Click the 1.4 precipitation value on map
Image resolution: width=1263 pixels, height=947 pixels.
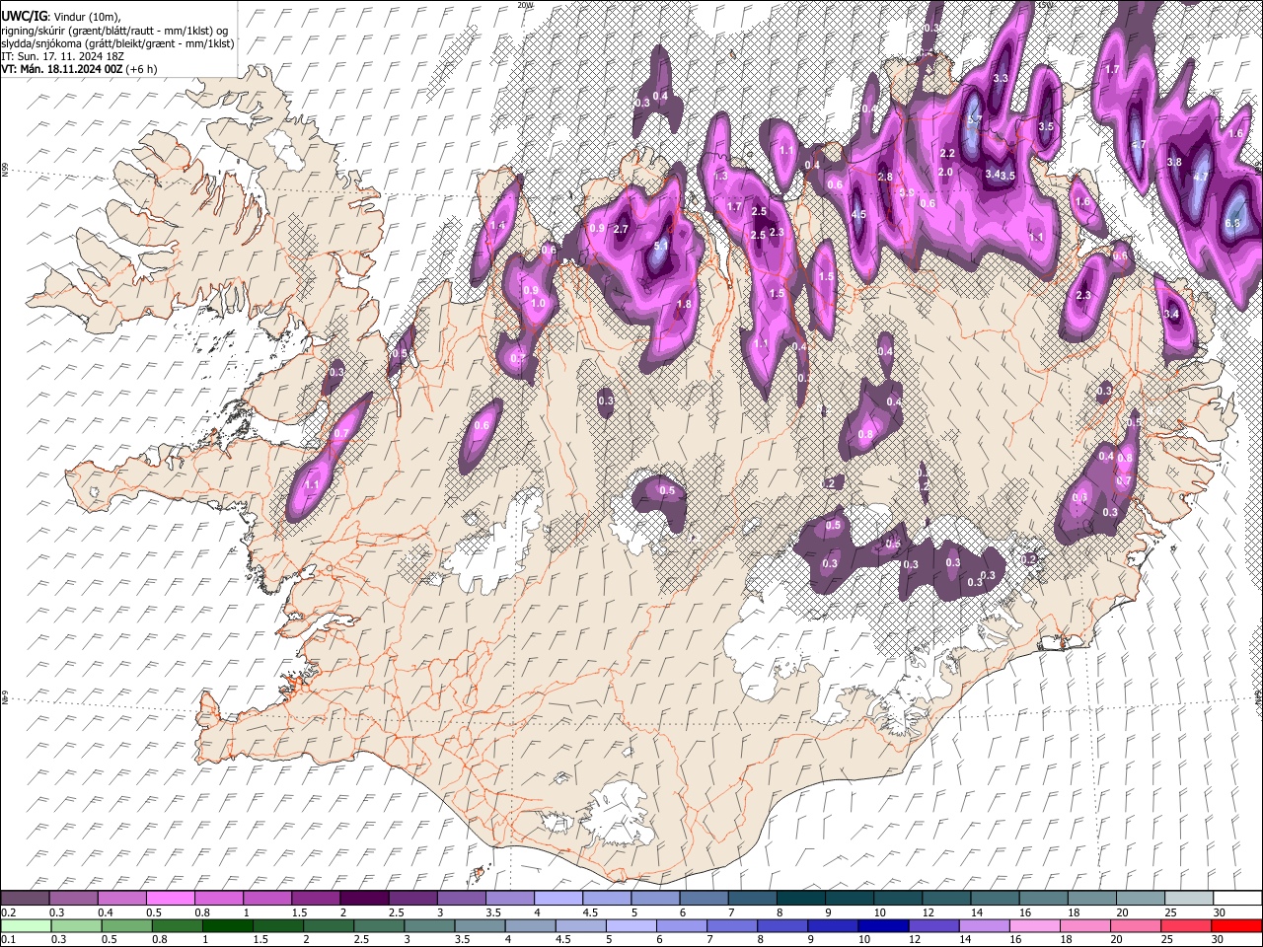[497, 226]
